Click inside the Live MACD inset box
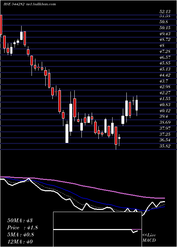This screenshot has width=177, height=247. click(x=97, y=229)
